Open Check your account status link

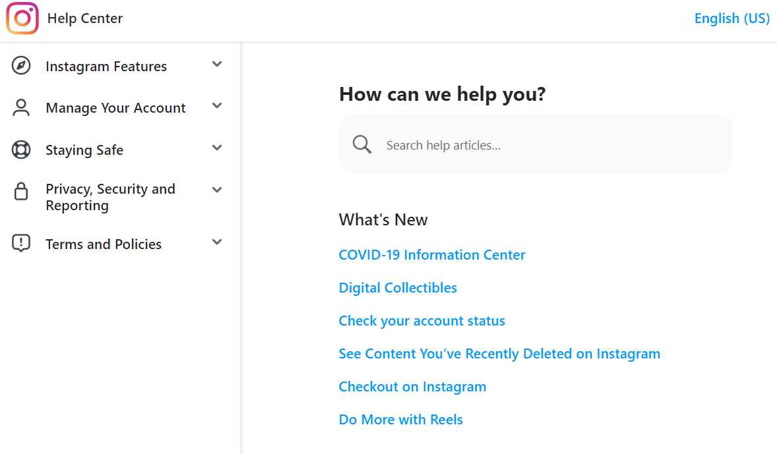point(421,321)
